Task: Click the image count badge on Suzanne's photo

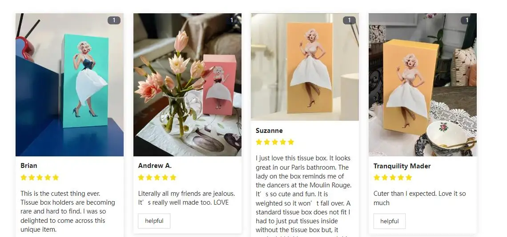Action: point(349,20)
